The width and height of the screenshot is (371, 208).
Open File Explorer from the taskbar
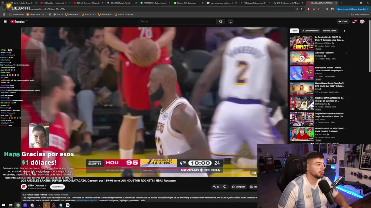pyautogui.click(x=11, y=205)
